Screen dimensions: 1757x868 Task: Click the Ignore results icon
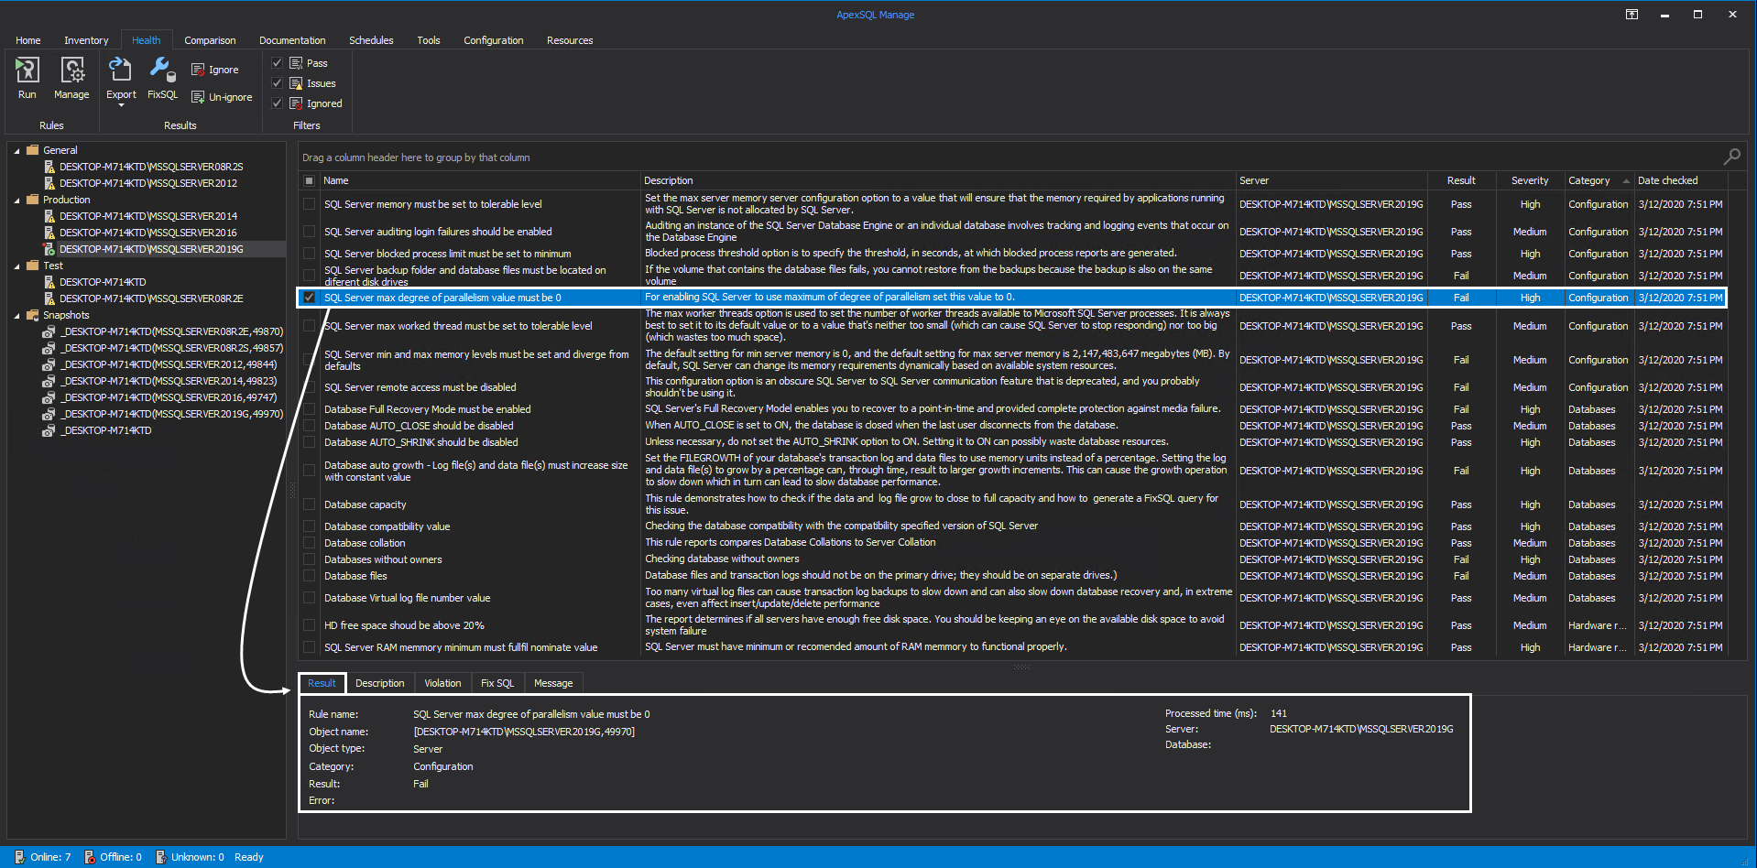point(214,69)
